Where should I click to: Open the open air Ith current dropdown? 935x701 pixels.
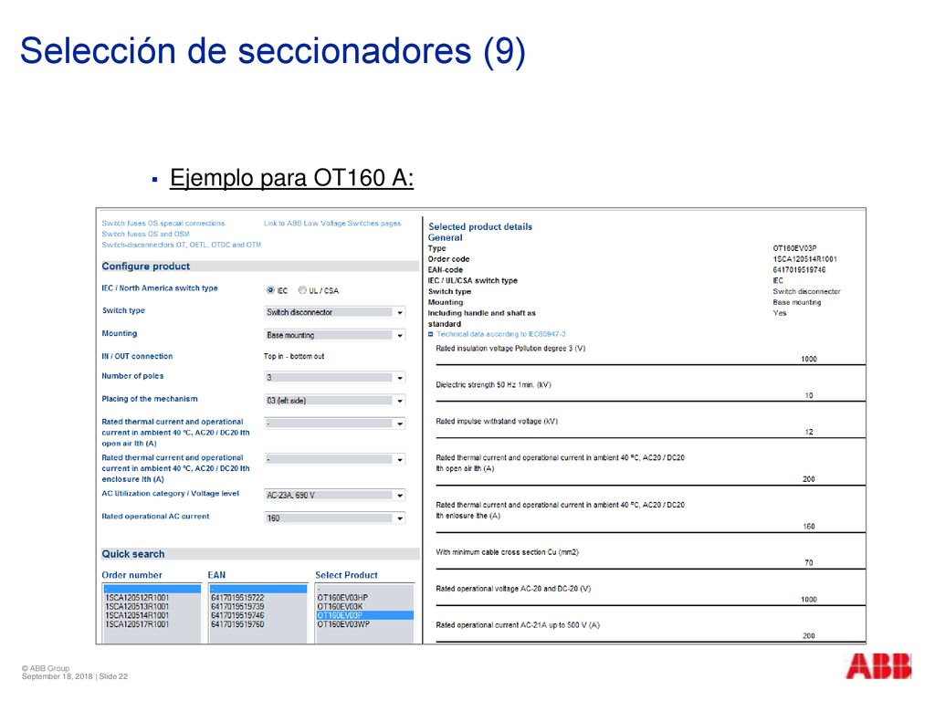334,424
